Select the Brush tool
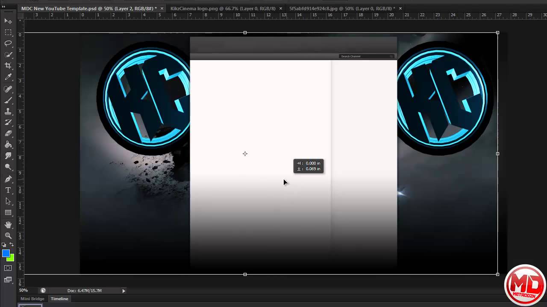The width and height of the screenshot is (547, 307). click(8, 100)
